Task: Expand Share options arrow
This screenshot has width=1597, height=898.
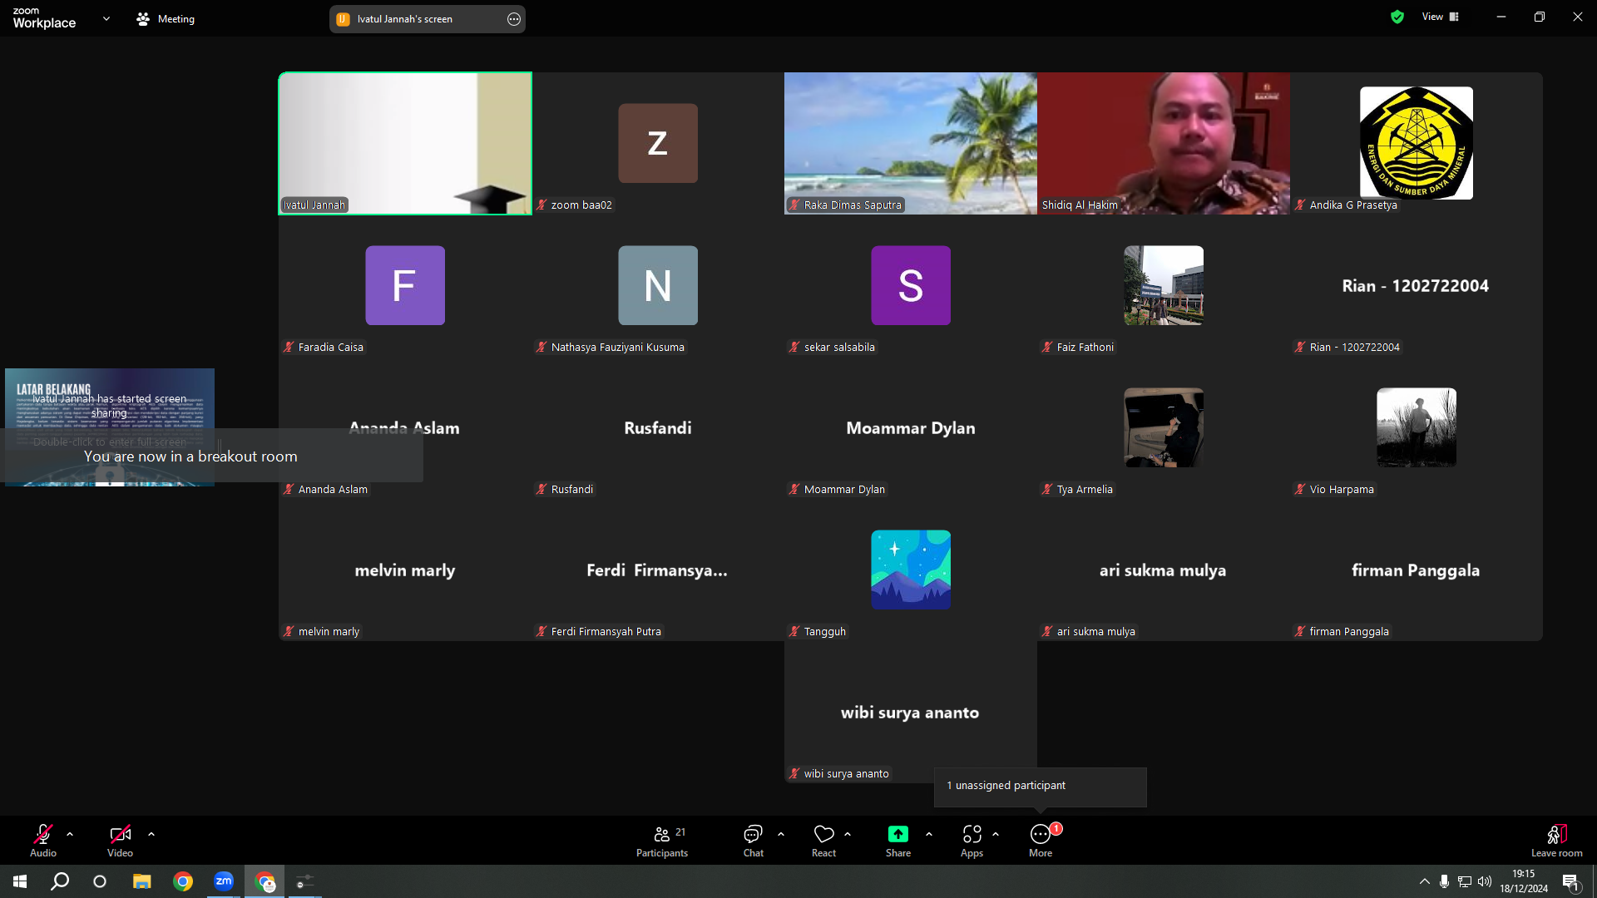Action: [x=929, y=834]
